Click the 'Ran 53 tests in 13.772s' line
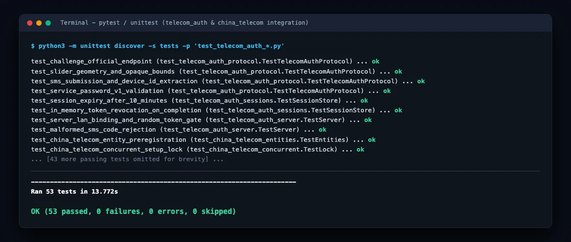The image size is (571, 242). [75, 191]
